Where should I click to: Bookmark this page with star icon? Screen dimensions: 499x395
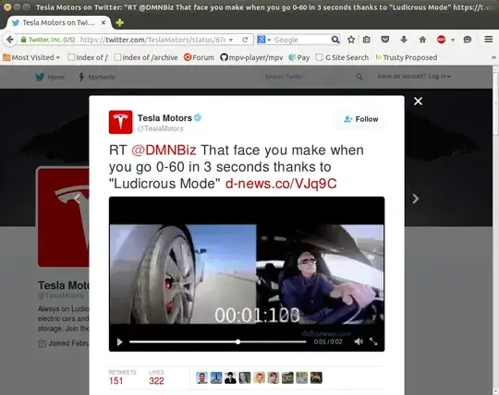pyautogui.click(x=351, y=40)
